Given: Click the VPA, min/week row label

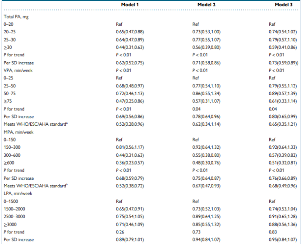Looking at the screenshot, I should (x=18, y=70).
